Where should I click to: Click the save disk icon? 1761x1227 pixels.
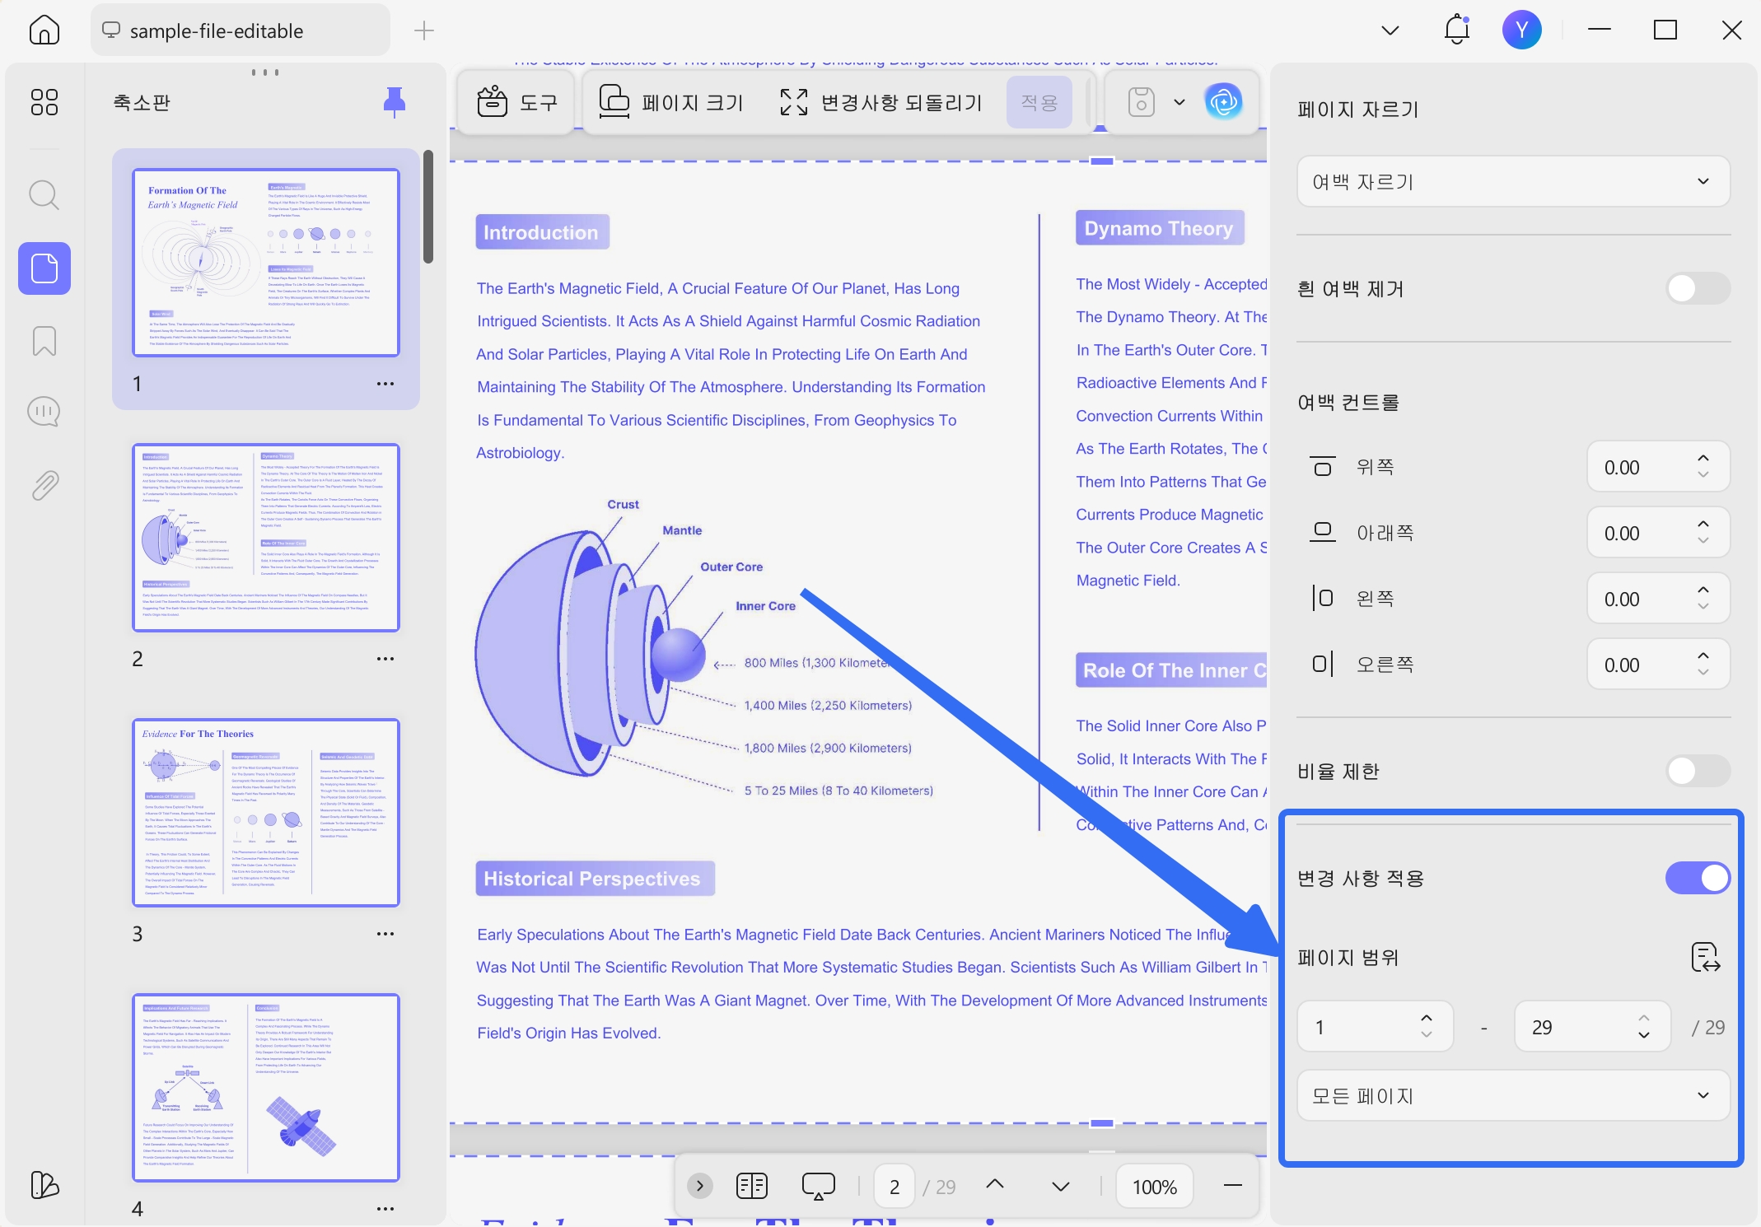click(1142, 102)
